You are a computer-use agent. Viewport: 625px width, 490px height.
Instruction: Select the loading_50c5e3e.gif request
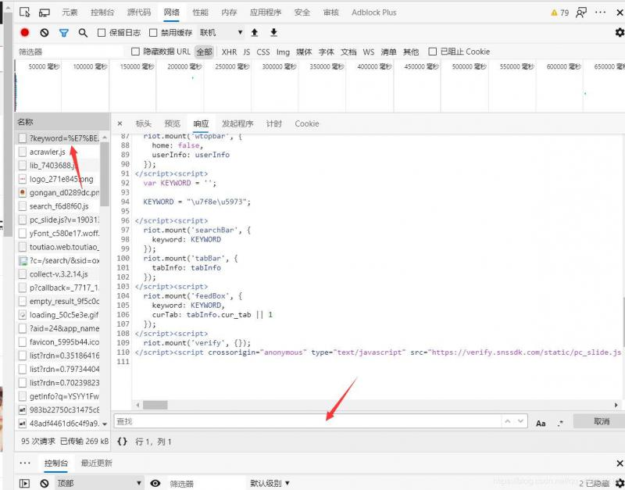[58, 315]
